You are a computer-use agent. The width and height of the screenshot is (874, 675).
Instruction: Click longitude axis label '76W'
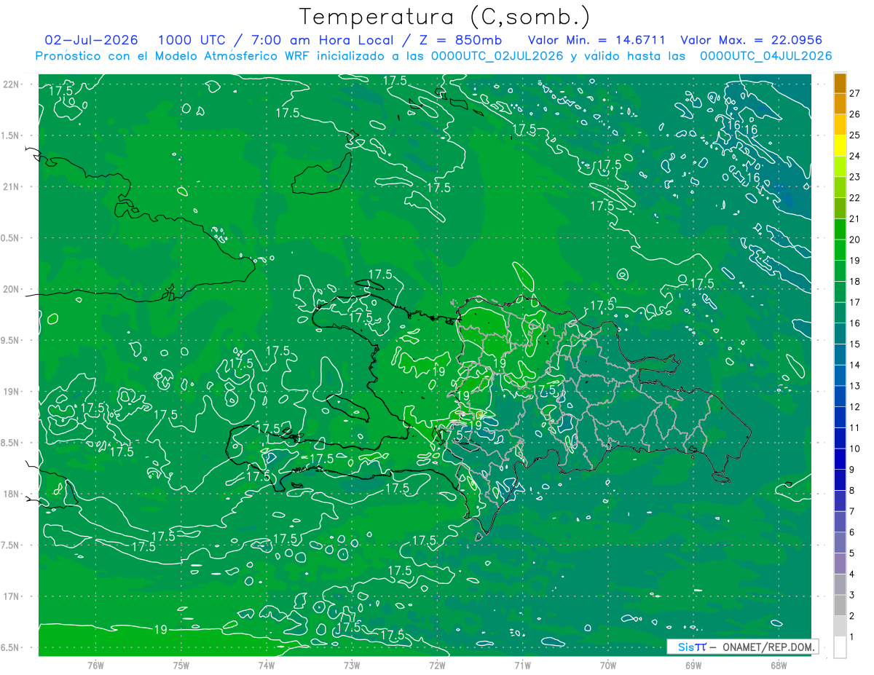pyautogui.click(x=95, y=666)
